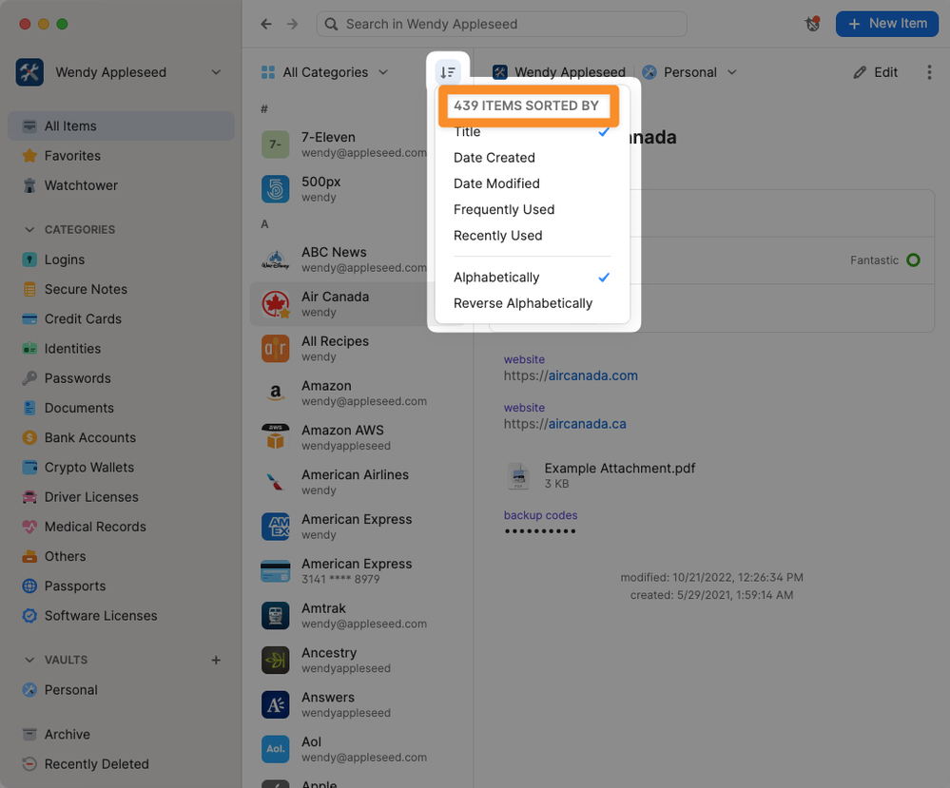Screen dimensions: 950x788
Task: Open the three-dot more options menu
Action: click(x=928, y=72)
